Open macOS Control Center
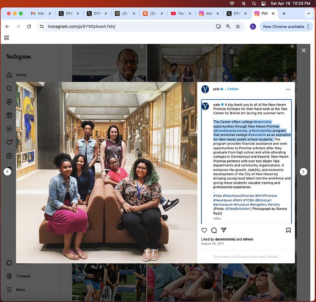Screen dimensions: 316x302 pyautogui.click(x=263, y=4)
